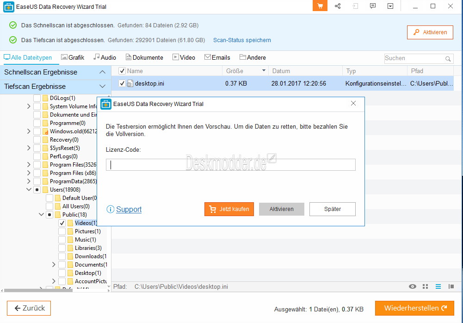The height and width of the screenshot is (323, 463).
Task: Expand the Documents tree node
Action: [54, 265]
